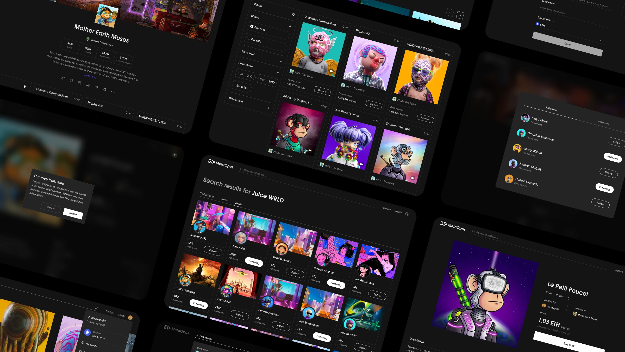Buy now on the Universe Compendium card
This screenshot has height=352, width=625.
[322, 91]
